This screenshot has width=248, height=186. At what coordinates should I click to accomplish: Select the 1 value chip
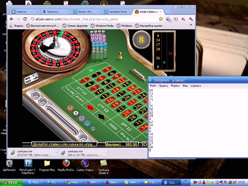click(76, 113)
